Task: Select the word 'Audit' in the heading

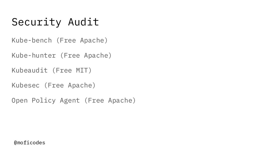Action: [x=83, y=22]
